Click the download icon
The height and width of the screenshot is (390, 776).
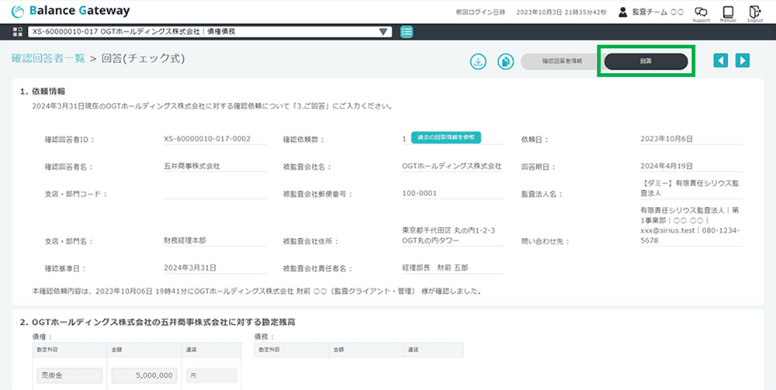(479, 61)
